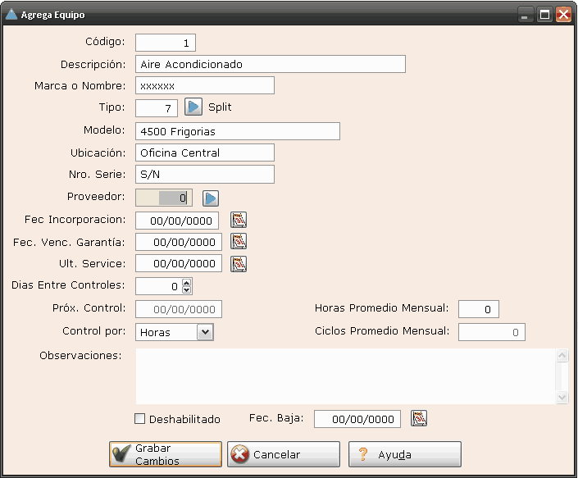
Task: Open calendar for Fec Incorporacion
Action: (239, 220)
